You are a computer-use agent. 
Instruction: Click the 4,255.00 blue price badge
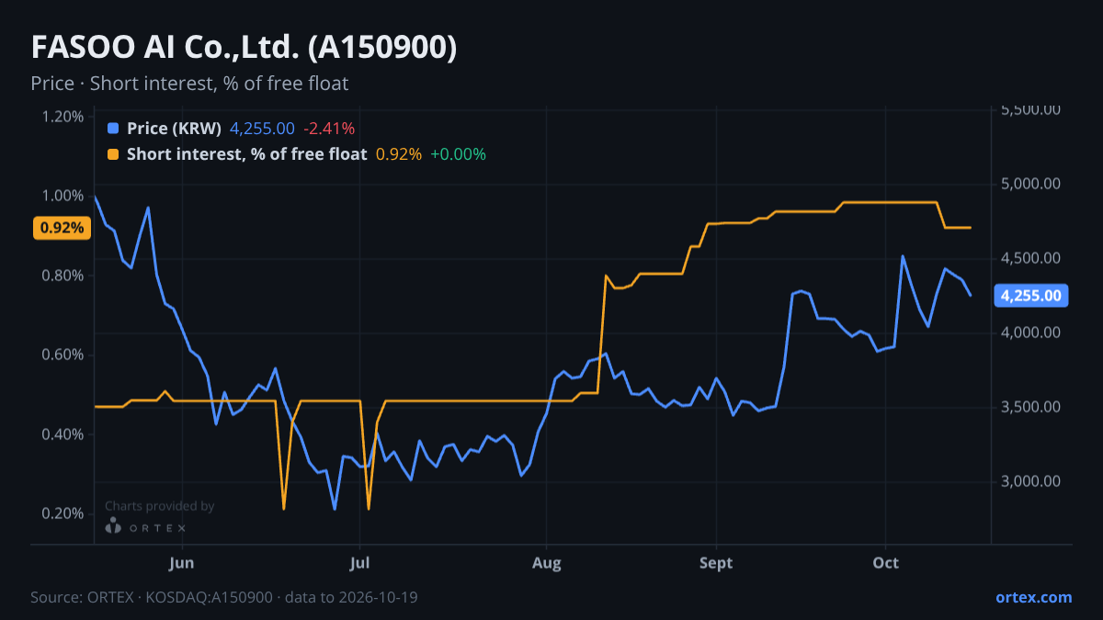(x=1030, y=296)
